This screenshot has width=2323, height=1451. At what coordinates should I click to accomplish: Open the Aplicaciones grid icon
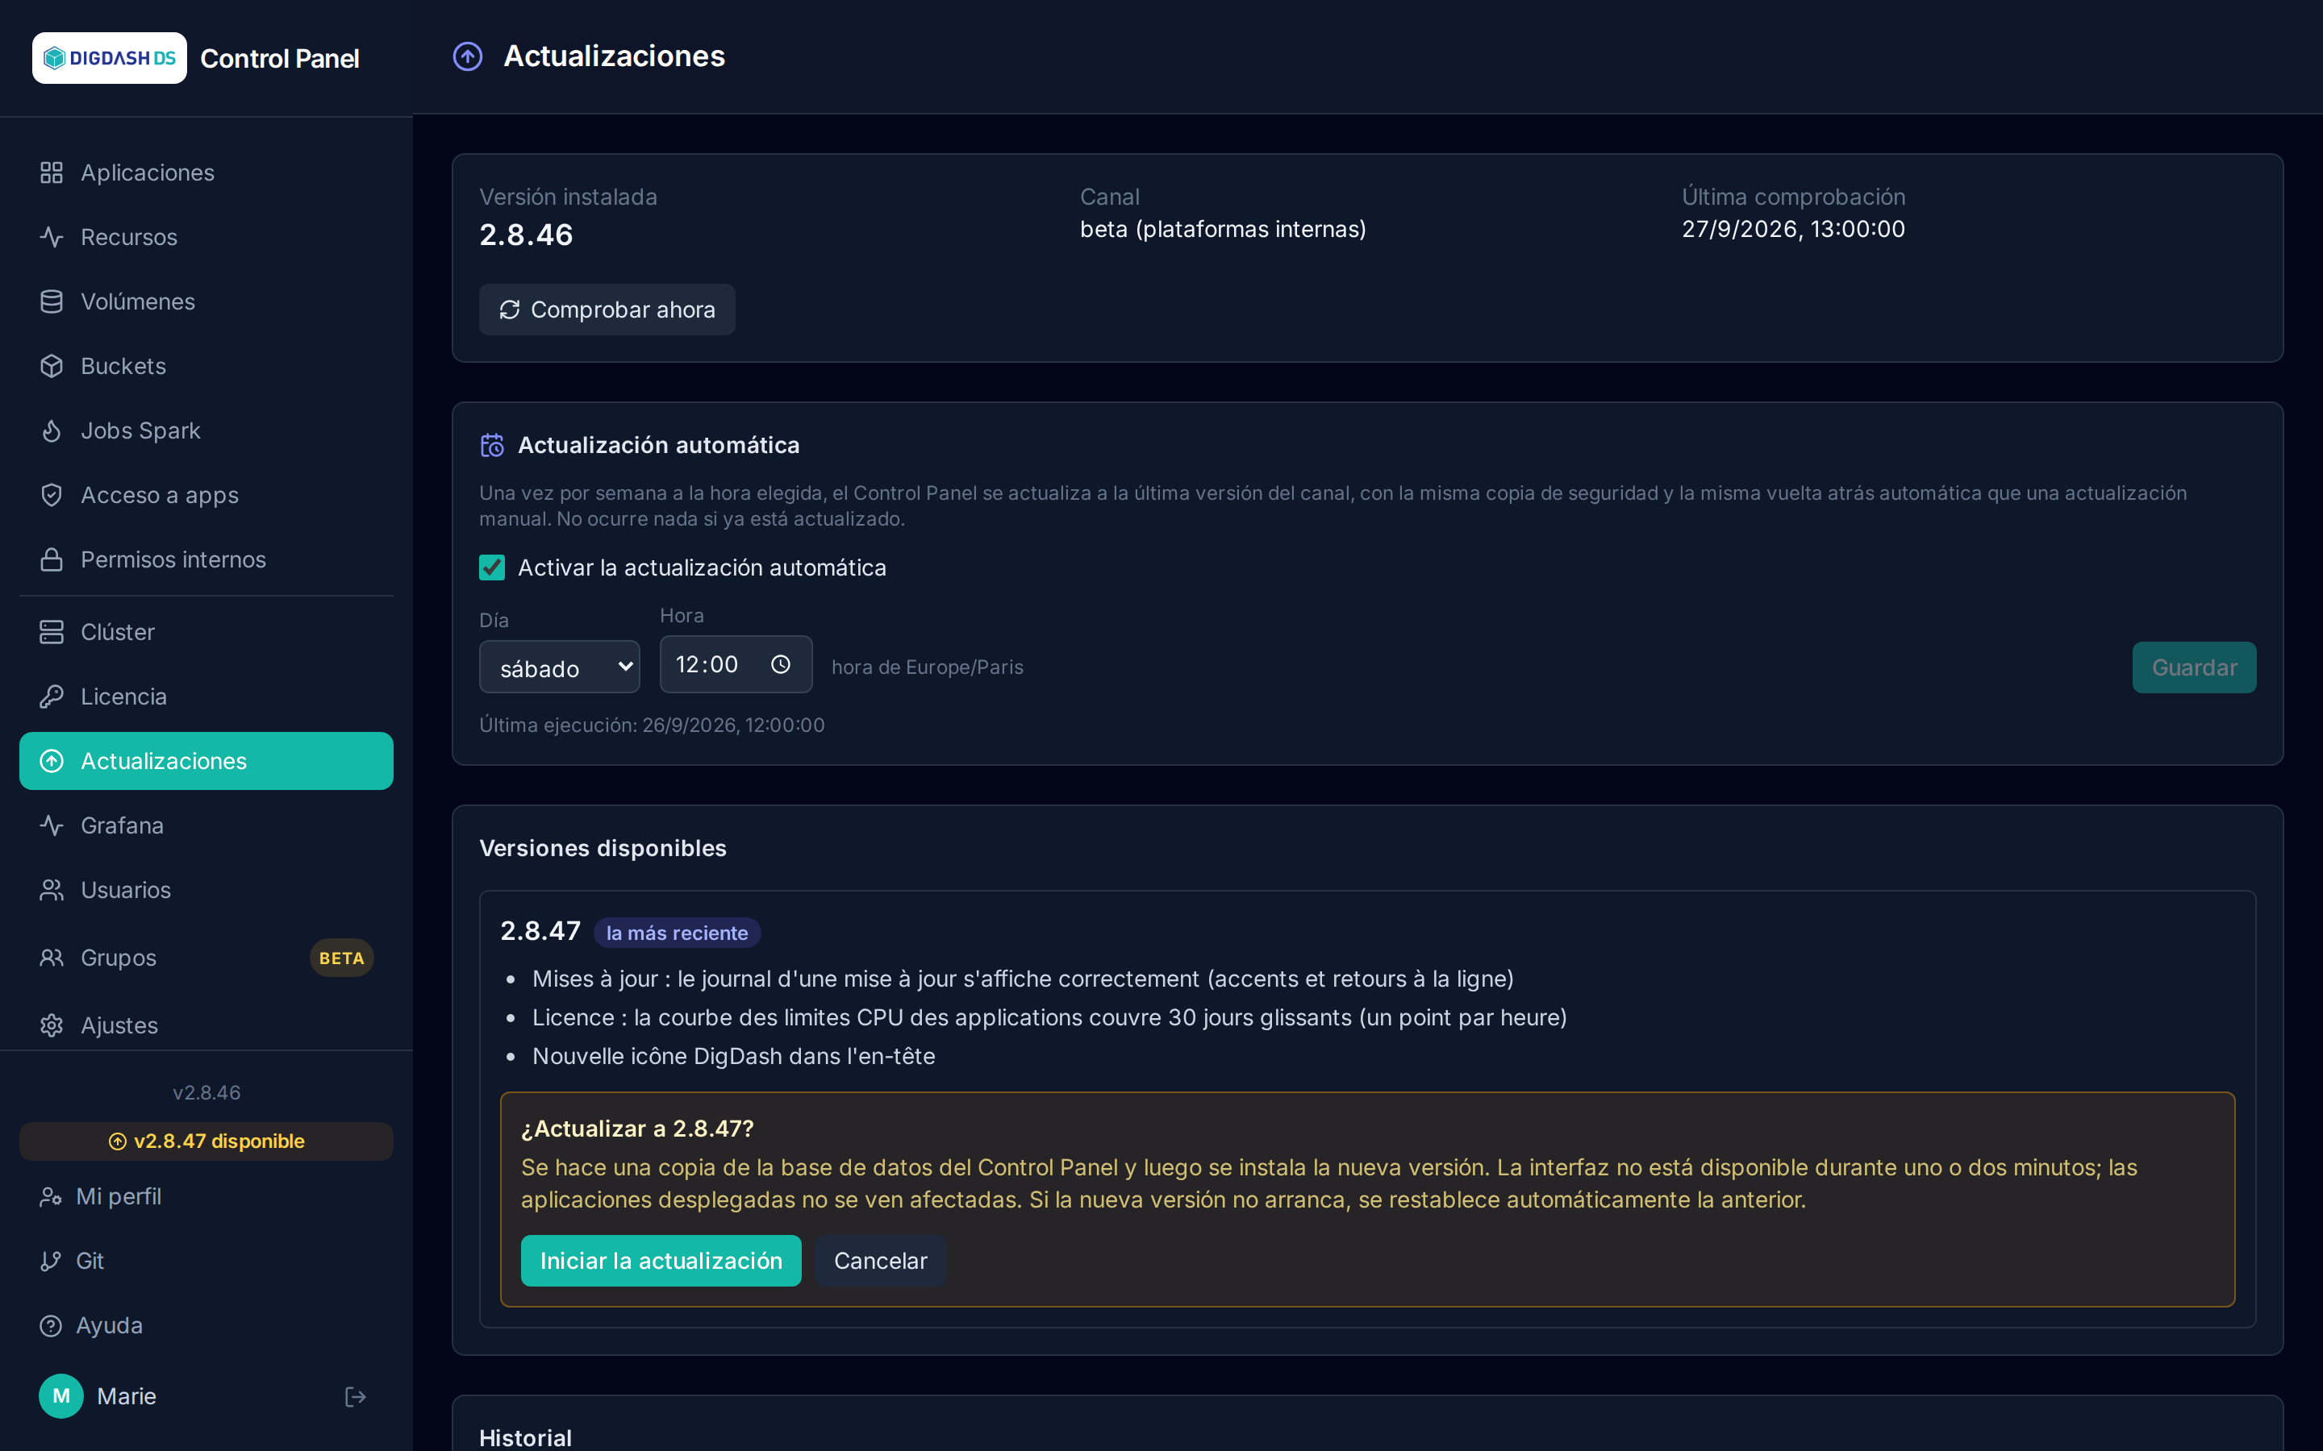click(51, 173)
